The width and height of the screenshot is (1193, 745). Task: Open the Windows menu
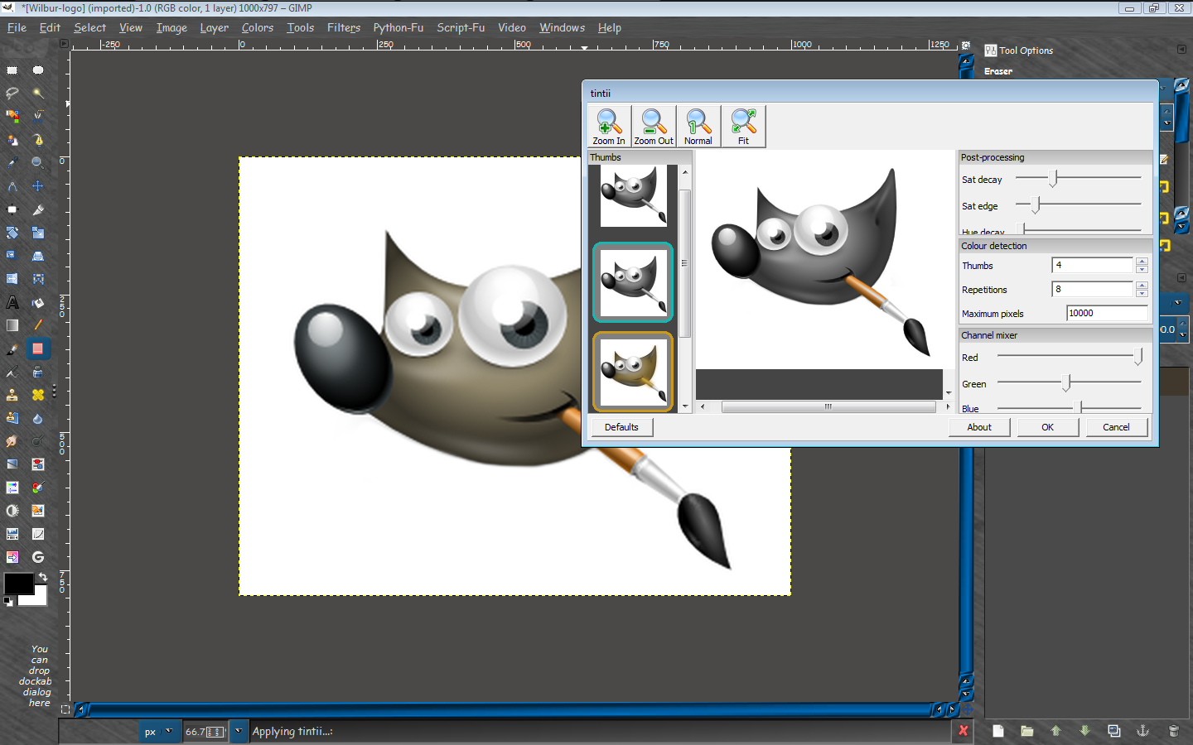pyautogui.click(x=563, y=27)
